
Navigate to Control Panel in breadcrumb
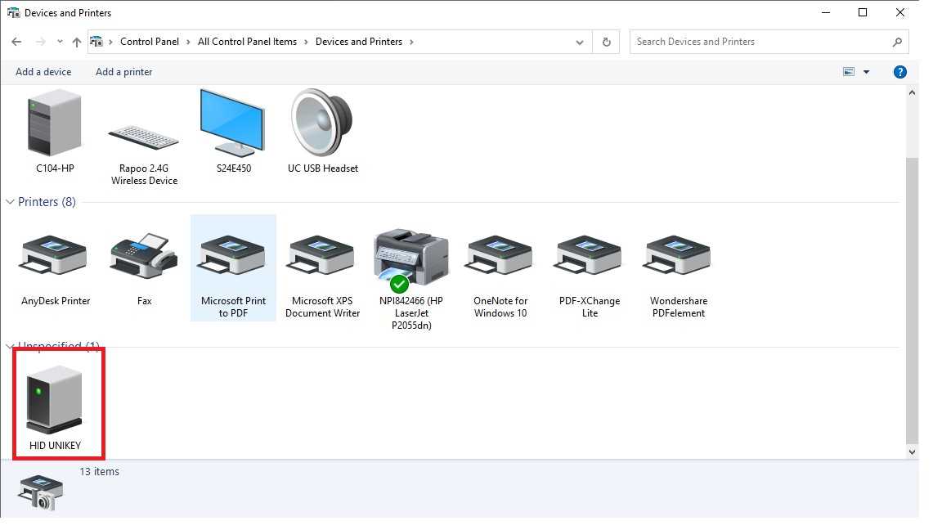click(x=149, y=42)
